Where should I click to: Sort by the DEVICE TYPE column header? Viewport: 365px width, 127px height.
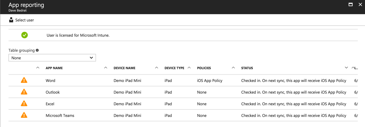coord(174,68)
